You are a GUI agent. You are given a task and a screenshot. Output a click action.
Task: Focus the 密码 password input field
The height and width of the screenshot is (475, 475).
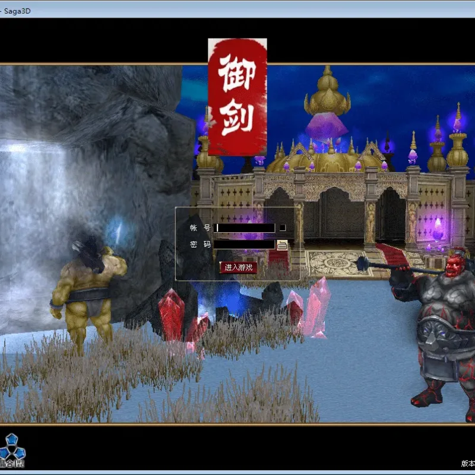point(245,245)
